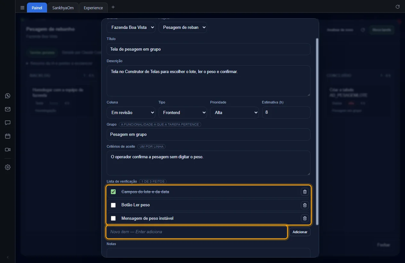Click the reload icon at the top right
This screenshot has height=263, width=405.
tap(398, 7)
